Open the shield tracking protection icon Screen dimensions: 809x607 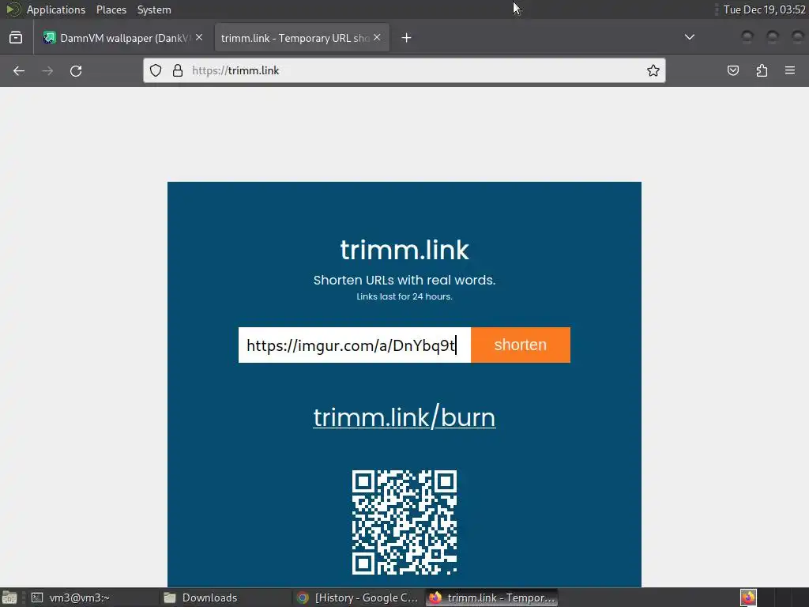156,70
